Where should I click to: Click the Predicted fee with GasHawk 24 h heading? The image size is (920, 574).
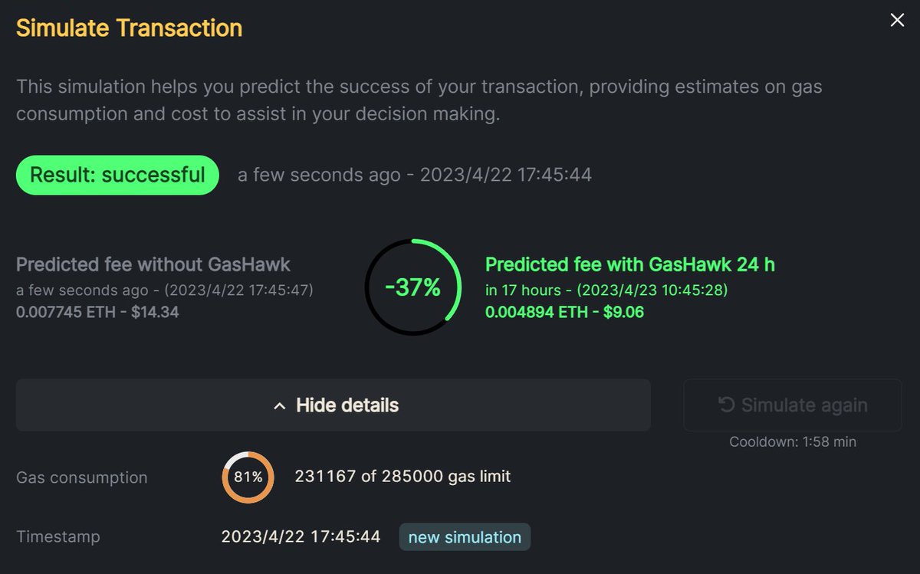click(630, 264)
